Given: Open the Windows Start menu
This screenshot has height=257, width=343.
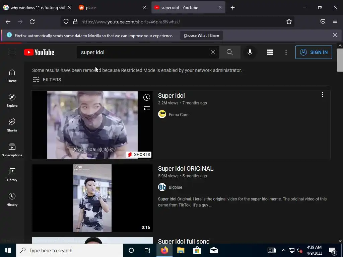Looking at the screenshot, I should [8, 250].
